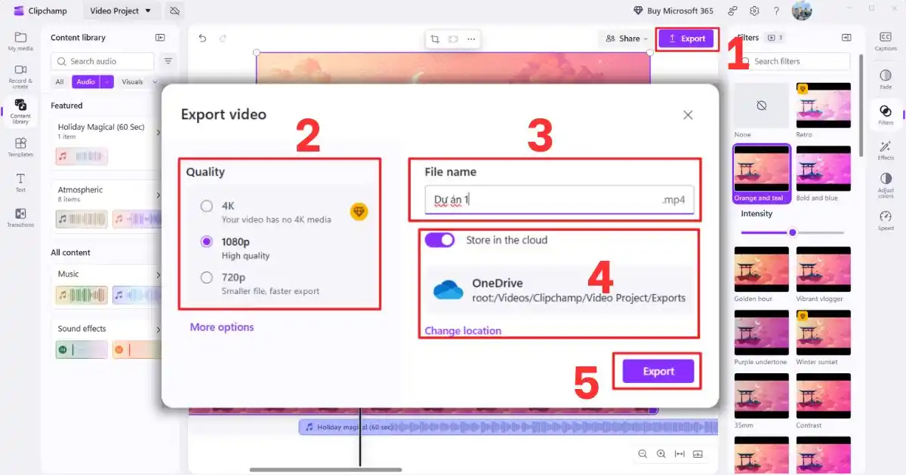906x475 pixels.
Task: Open the Visuals filter dropdown arrow
Action: (155, 82)
